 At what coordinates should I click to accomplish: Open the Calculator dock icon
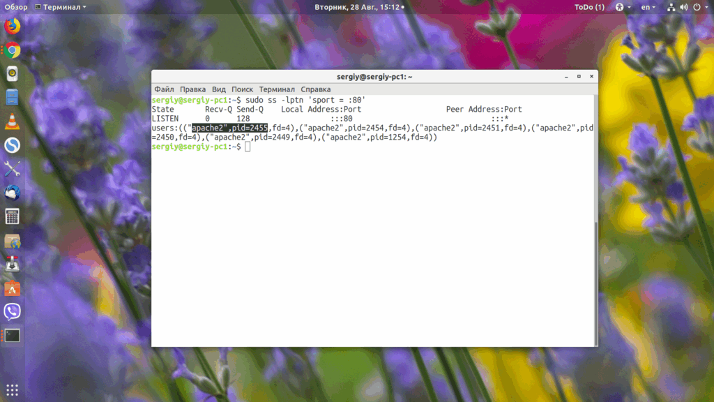pyautogui.click(x=13, y=216)
